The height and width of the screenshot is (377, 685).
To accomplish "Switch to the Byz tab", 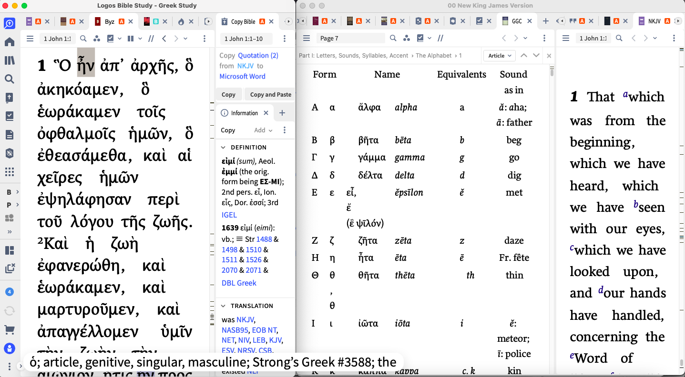I will point(109,21).
